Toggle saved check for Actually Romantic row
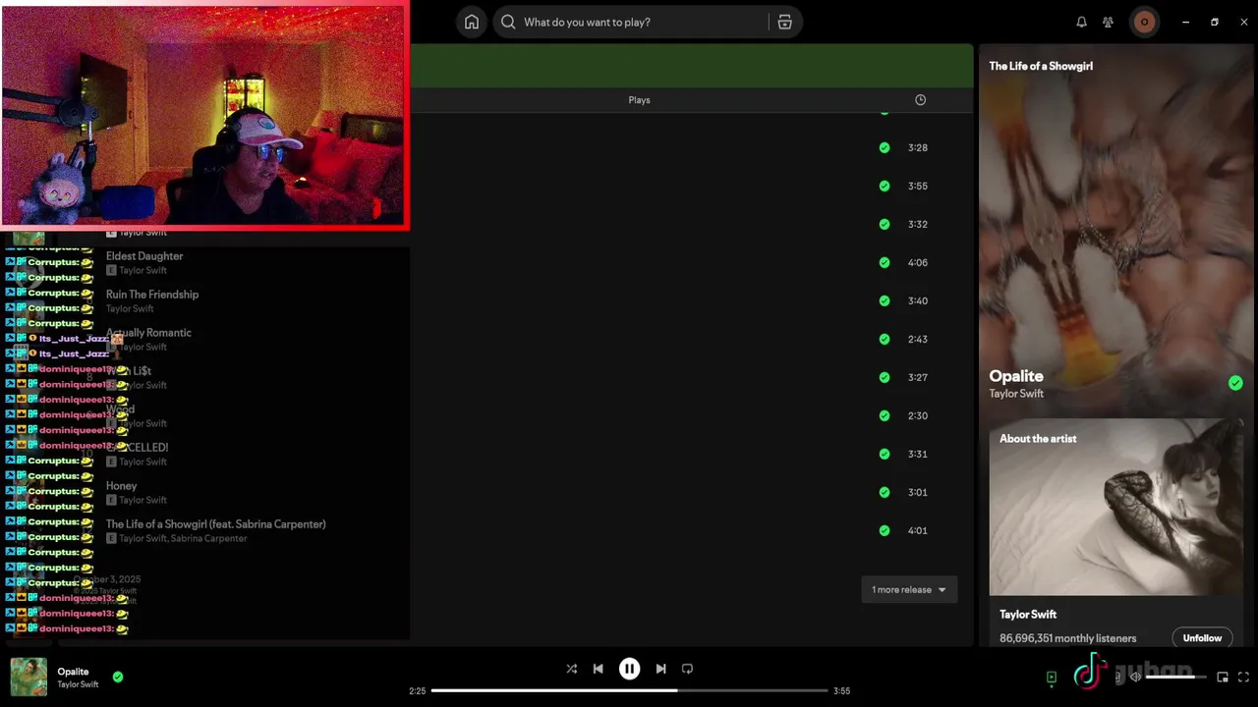Screen dimensions: 1258x707 (x=885, y=339)
